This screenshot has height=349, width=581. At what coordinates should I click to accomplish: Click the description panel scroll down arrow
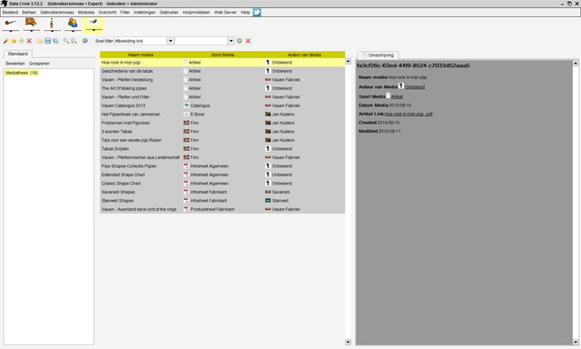click(x=576, y=342)
